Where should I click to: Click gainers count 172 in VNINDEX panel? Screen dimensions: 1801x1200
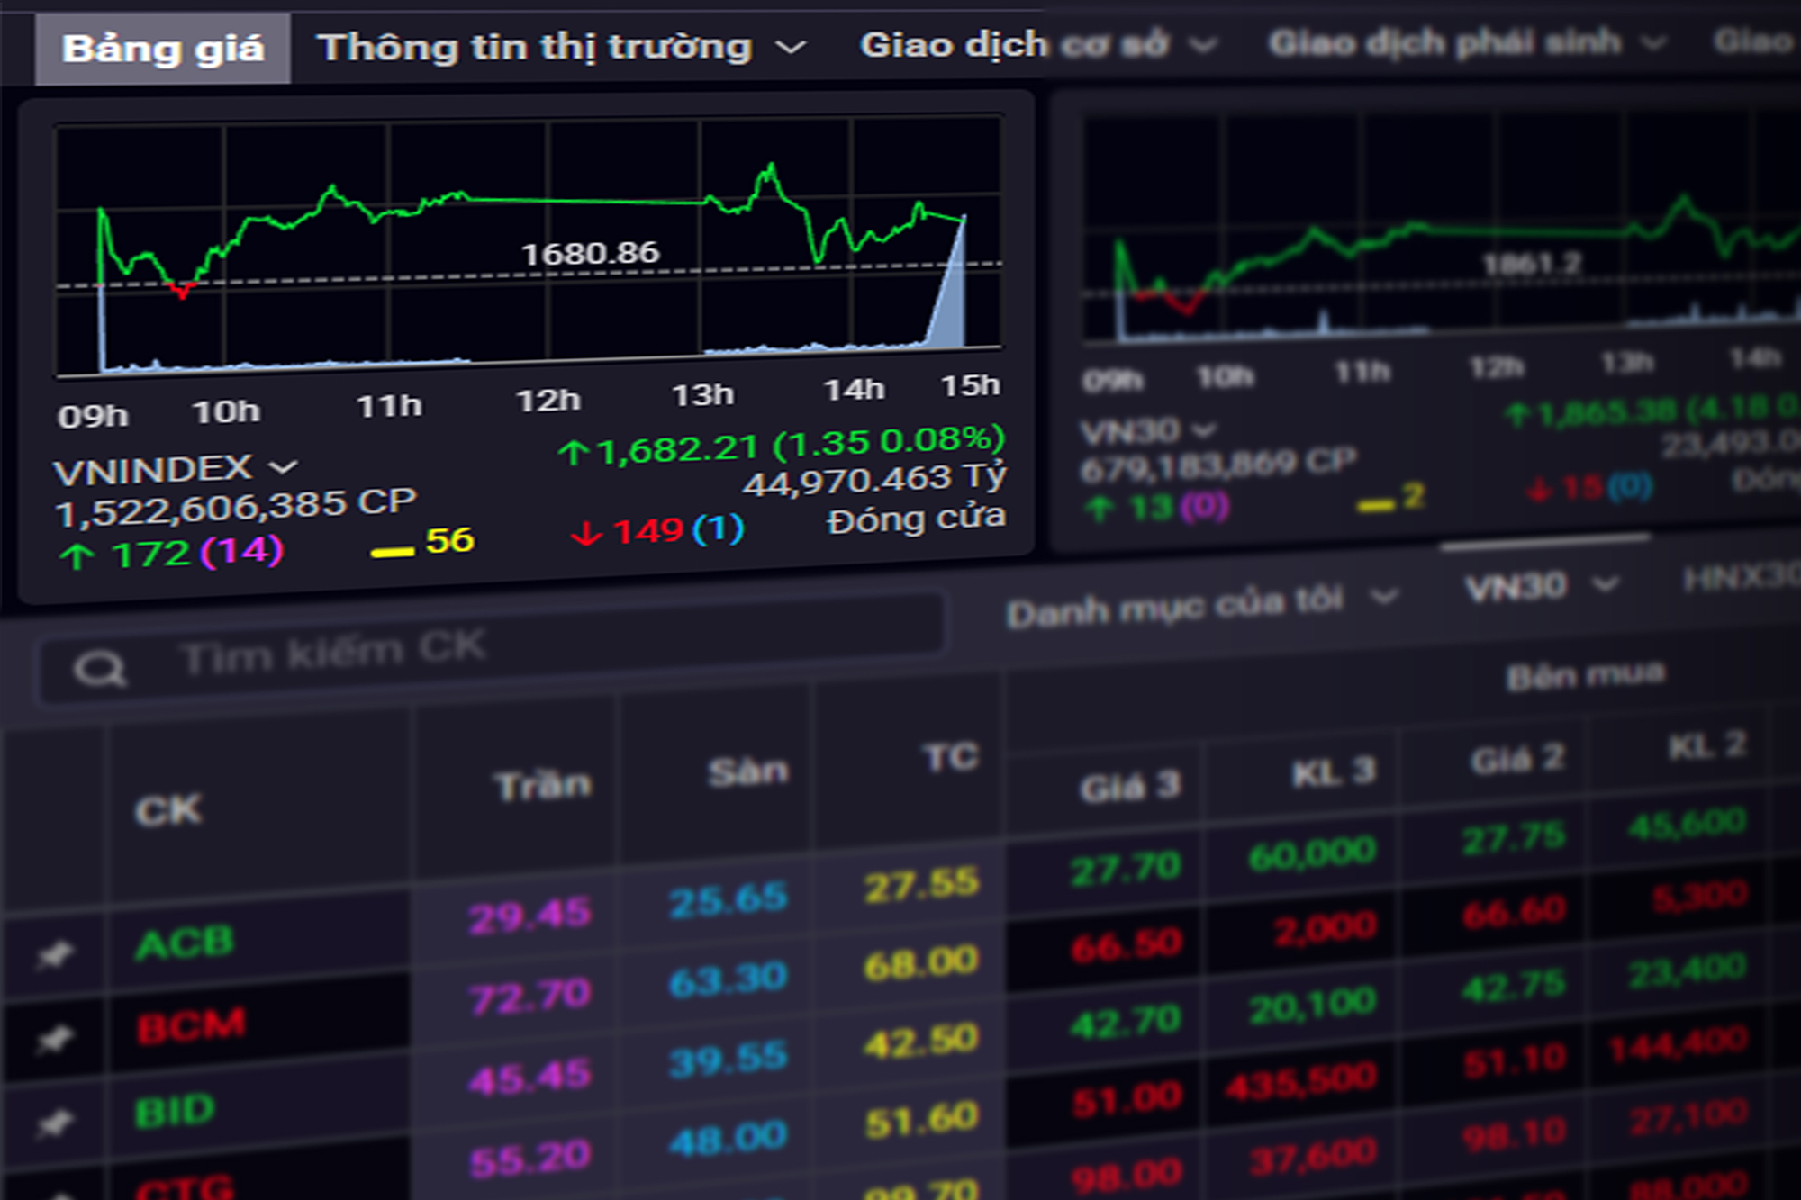point(150,555)
